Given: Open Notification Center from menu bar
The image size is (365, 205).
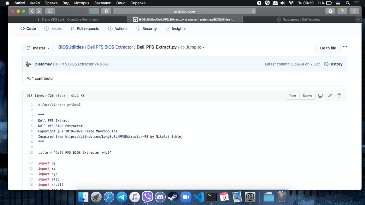Looking at the screenshot, I should point(356,3).
